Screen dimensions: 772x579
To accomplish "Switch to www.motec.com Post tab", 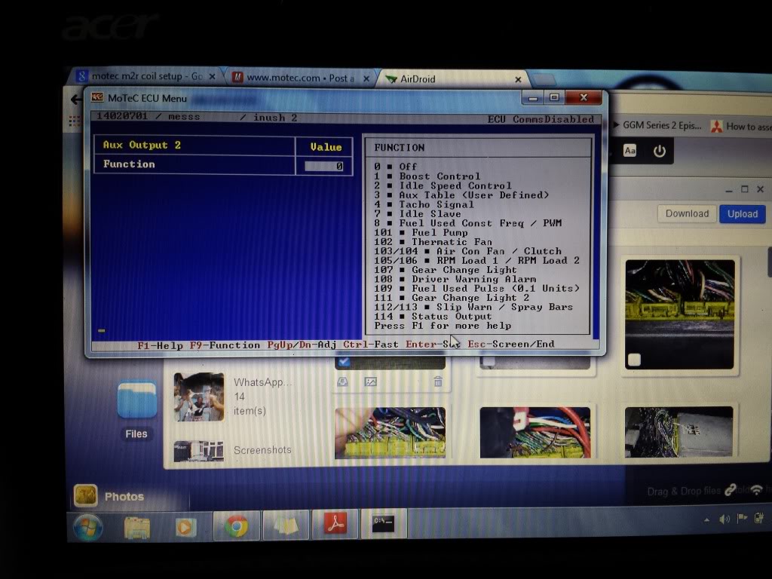I will (301, 78).
